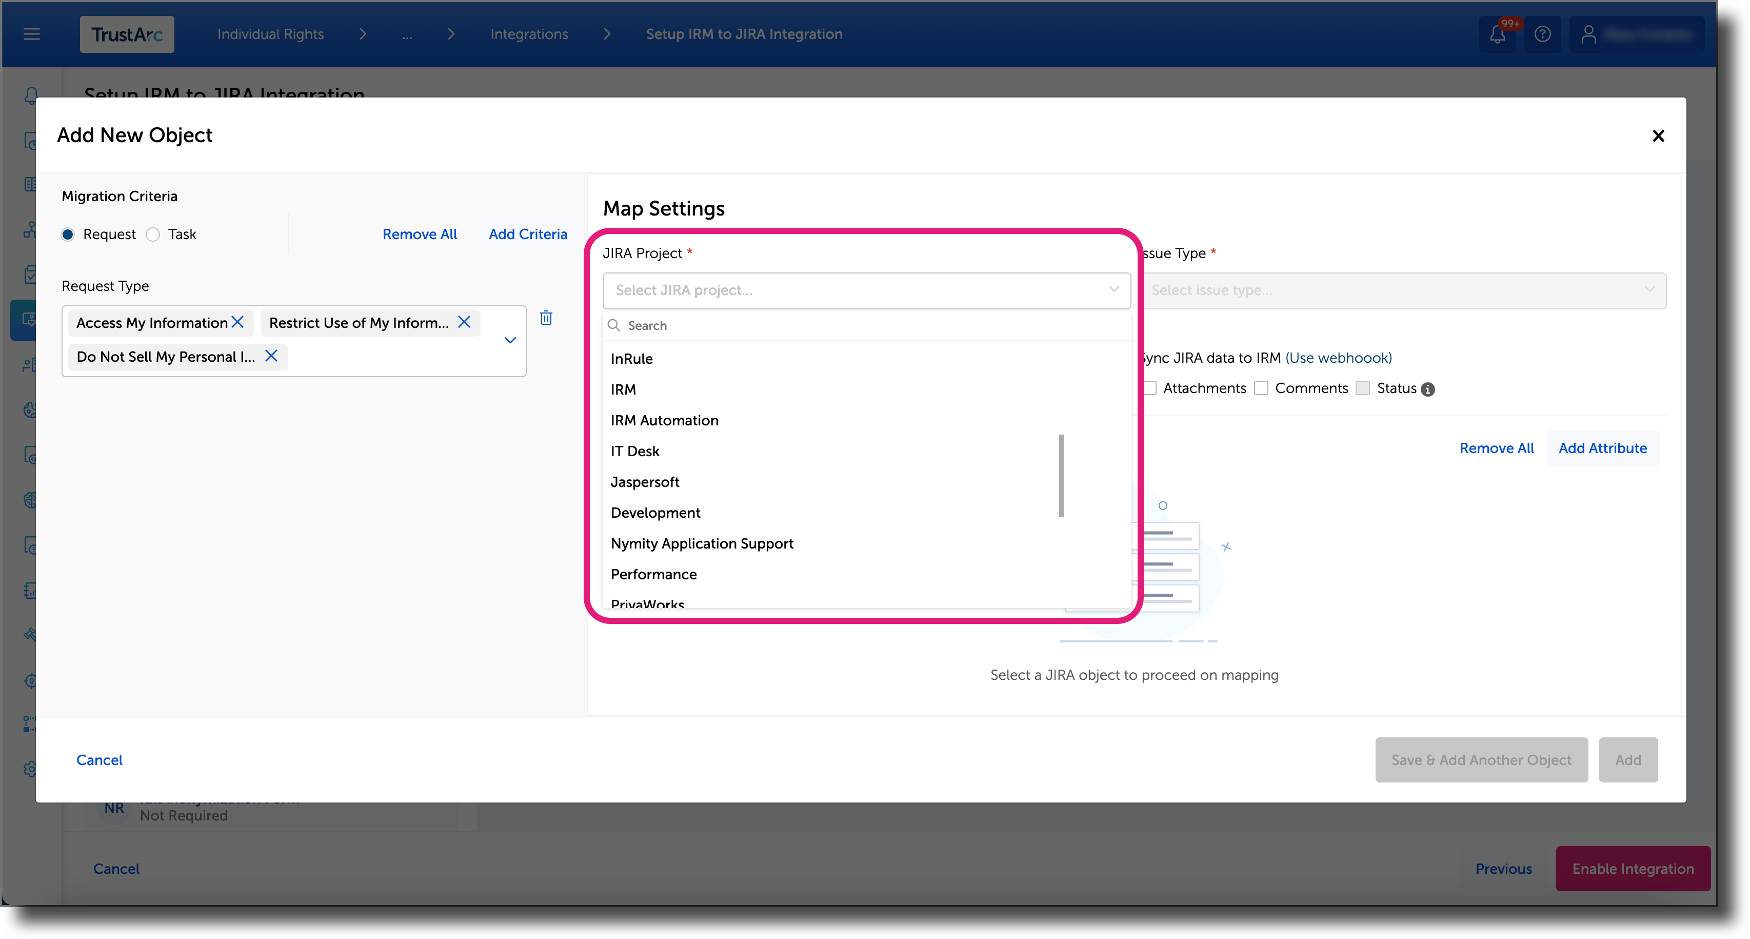
Task: Open help via the question mark icon
Action: 1543,34
